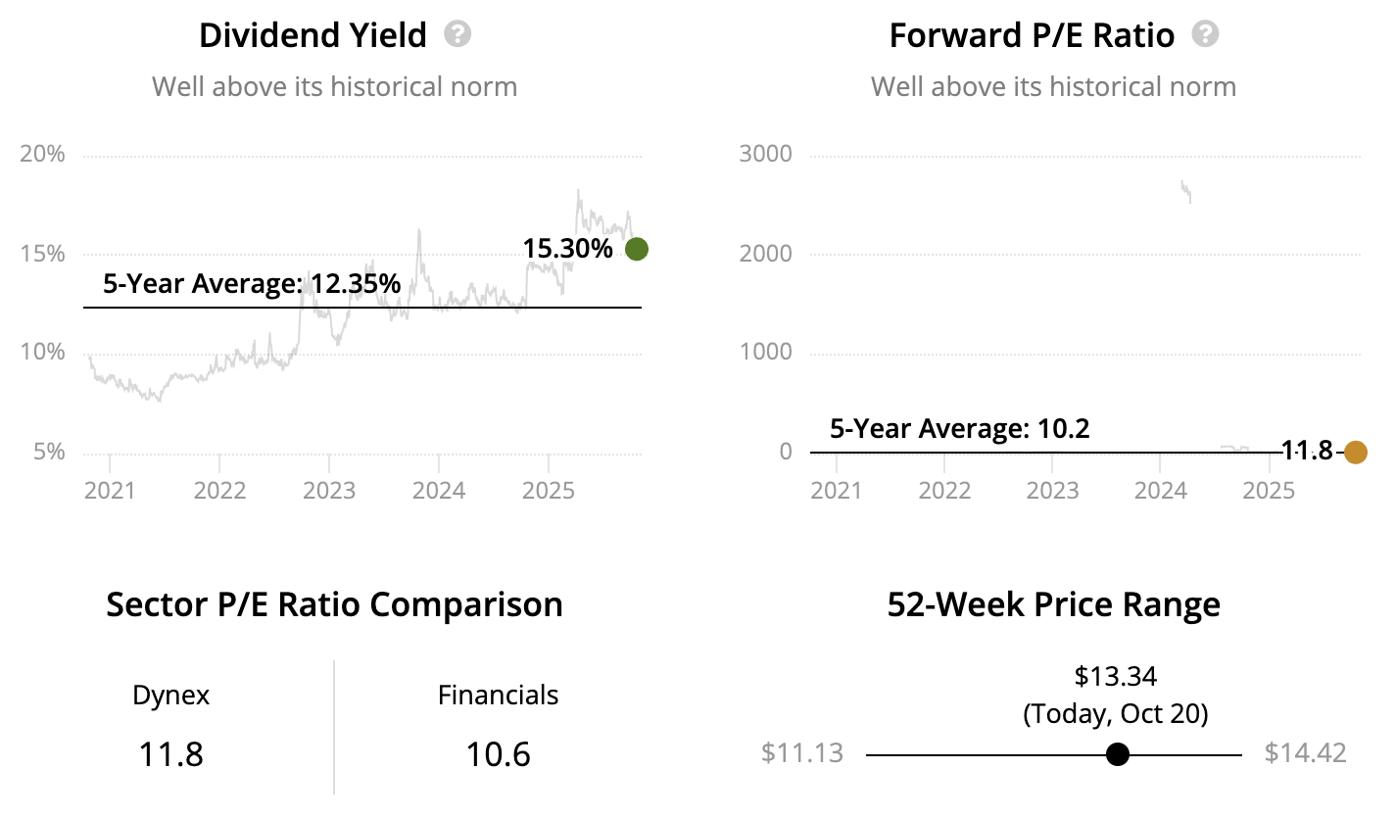Click the green 15.30% yield marker dot
Image resolution: width=1395 pixels, height=817 pixels.
pyautogui.click(x=637, y=249)
